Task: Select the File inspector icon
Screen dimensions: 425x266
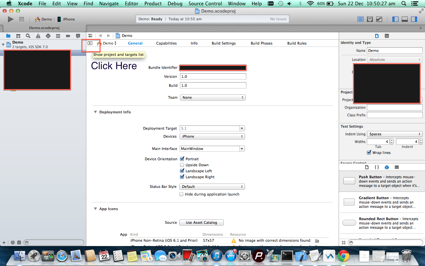Action: [377, 36]
